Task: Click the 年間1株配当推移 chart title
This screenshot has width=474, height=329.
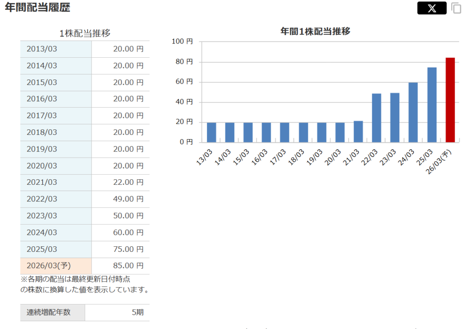Action: [x=315, y=31]
